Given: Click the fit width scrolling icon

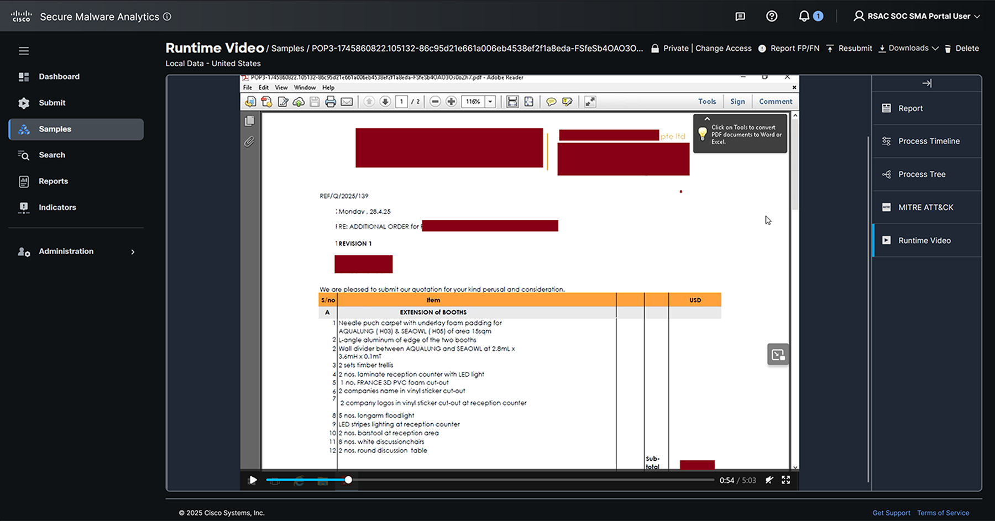Looking at the screenshot, I should [512, 102].
